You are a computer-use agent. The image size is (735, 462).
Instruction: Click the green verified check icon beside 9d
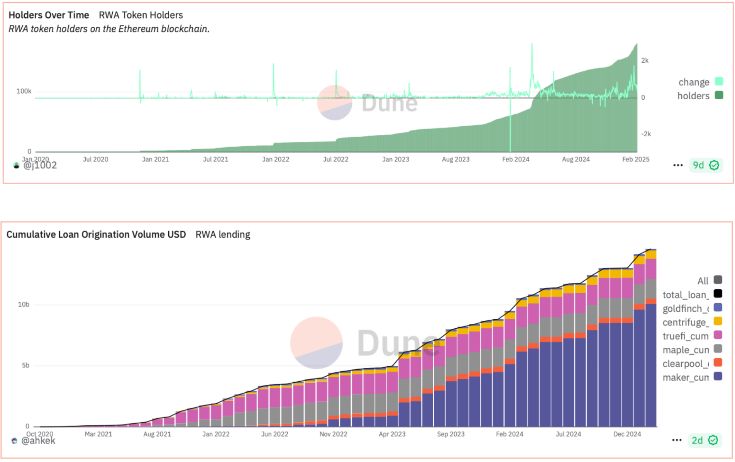[x=714, y=165]
